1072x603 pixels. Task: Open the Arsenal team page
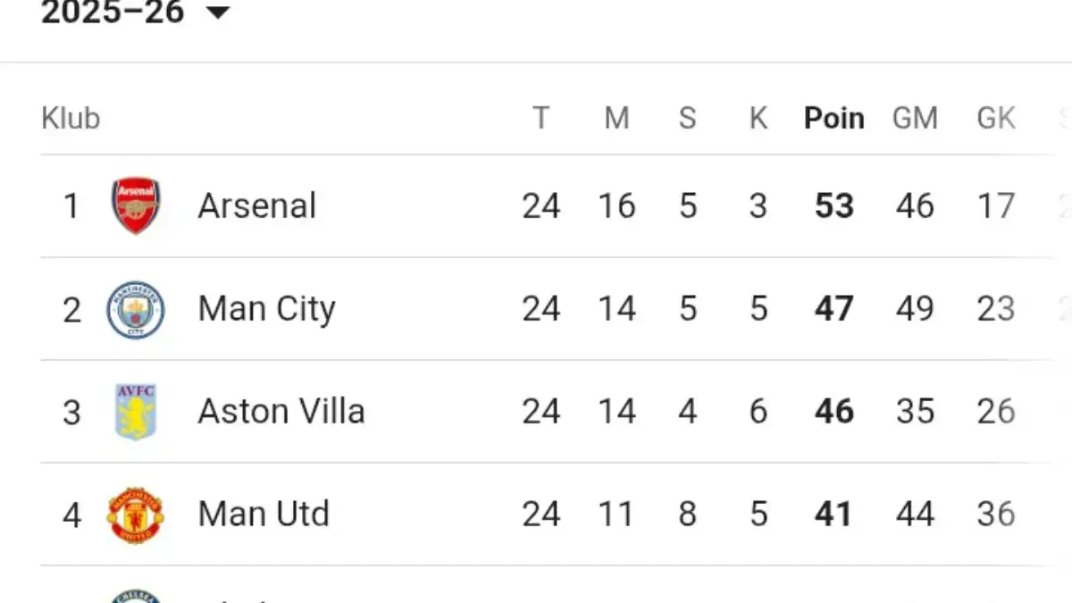tap(256, 205)
